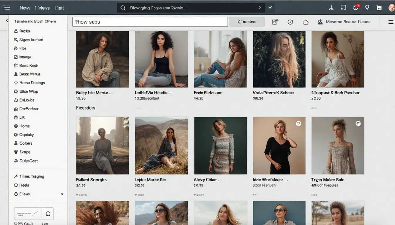Open the 1 Mews menu
This screenshot has width=395, height=225.
pos(42,8)
